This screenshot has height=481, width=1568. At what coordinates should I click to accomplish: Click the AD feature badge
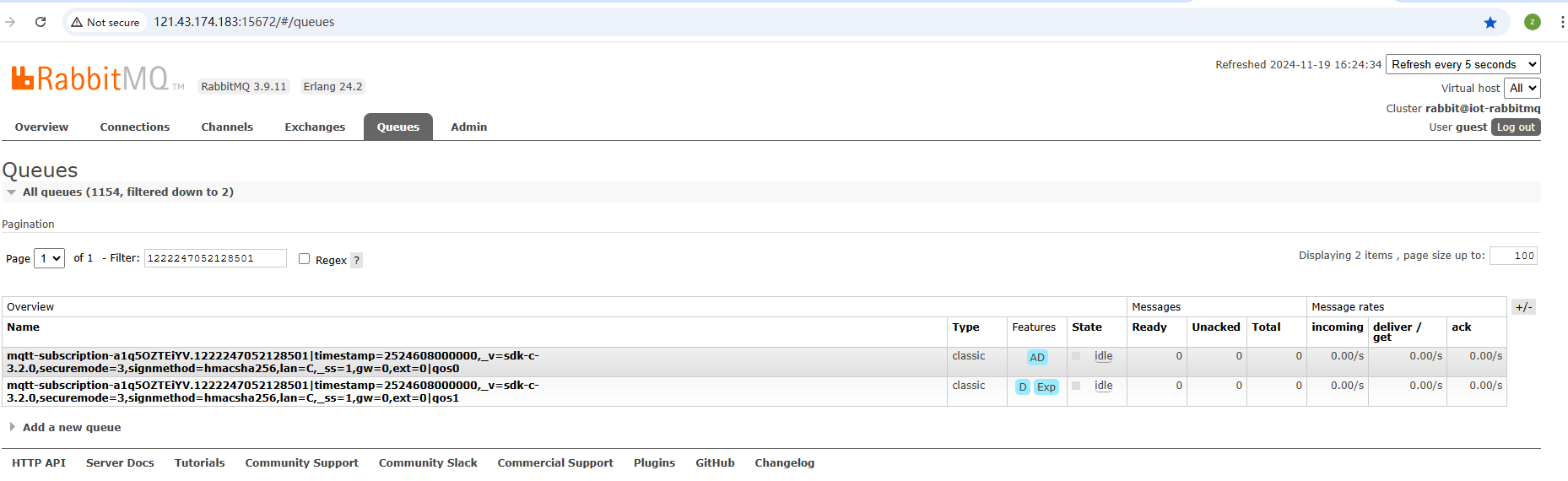coord(1037,358)
